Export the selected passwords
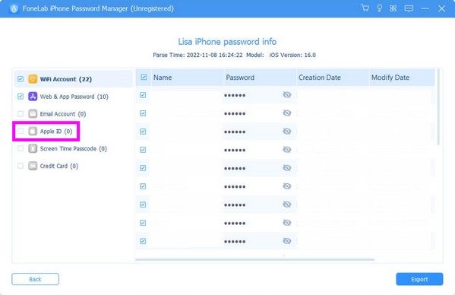The width and height of the screenshot is (455, 295). coord(419,279)
